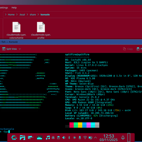Click the chevron before Home in breadcrumb
The image size is (142, 142).
click(6, 15)
